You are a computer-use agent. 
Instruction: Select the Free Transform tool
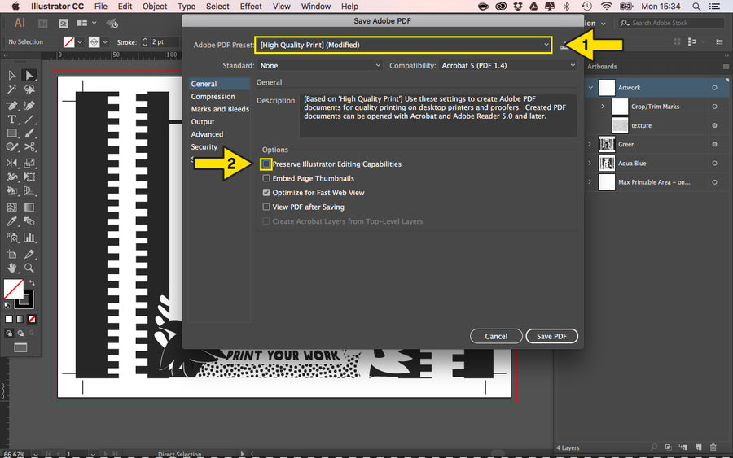coord(29,177)
